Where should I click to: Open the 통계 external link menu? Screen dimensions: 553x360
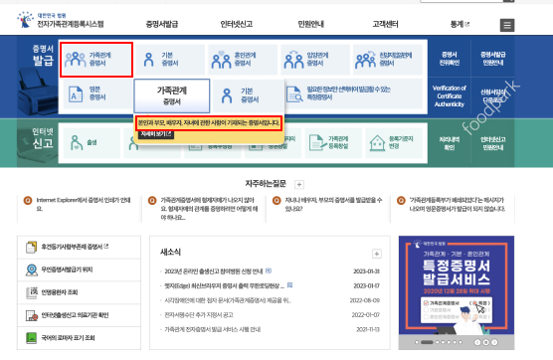coord(460,24)
